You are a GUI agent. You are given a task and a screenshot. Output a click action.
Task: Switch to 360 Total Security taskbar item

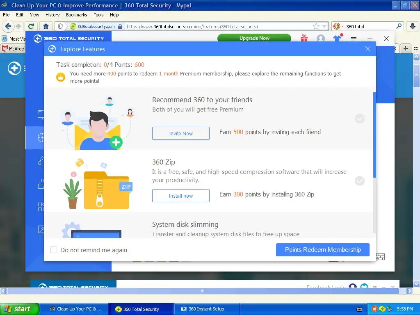[x=141, y=309]
